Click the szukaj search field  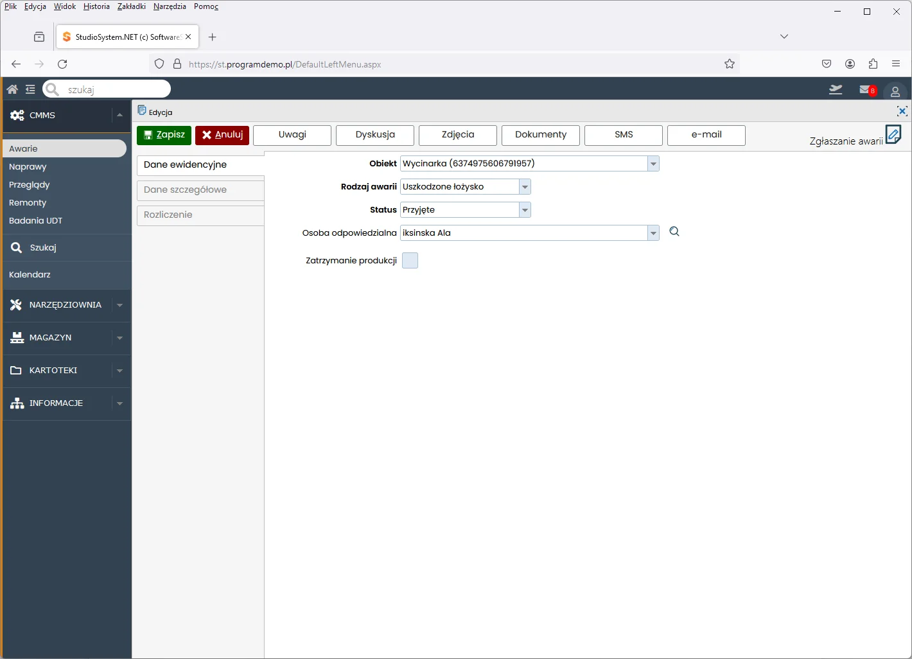(114, 89)
